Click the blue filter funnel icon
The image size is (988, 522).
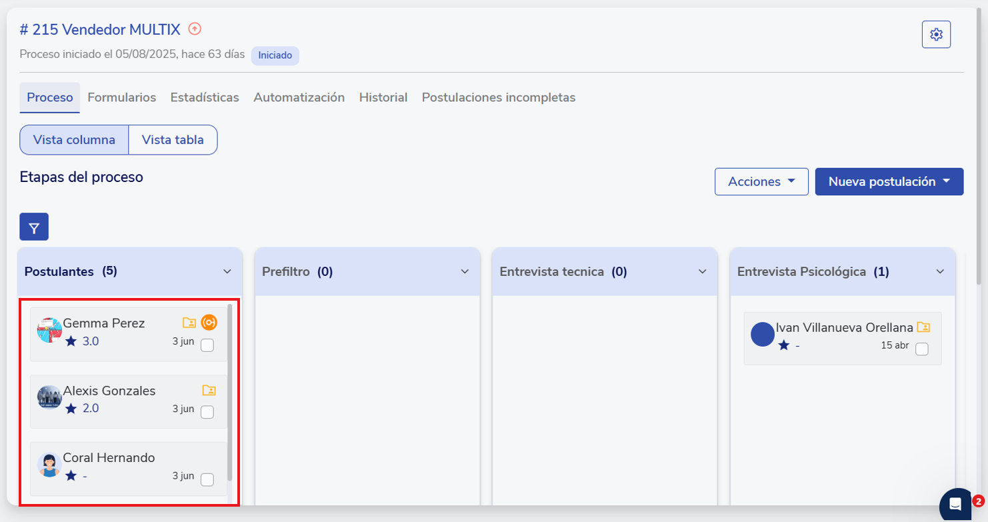(34, 227)
